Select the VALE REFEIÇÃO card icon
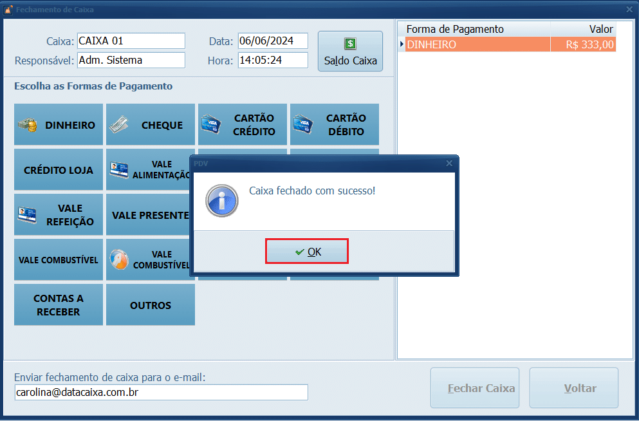639x421 pixels. [x=27, y=215]
